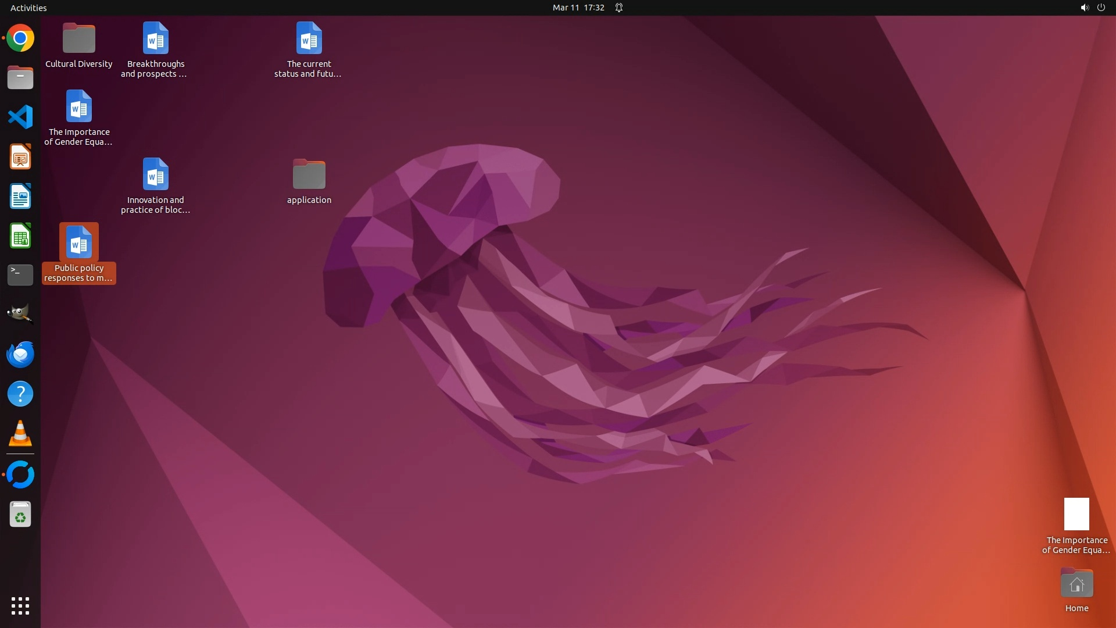Select the application folder on desktop

coord(309,175)
